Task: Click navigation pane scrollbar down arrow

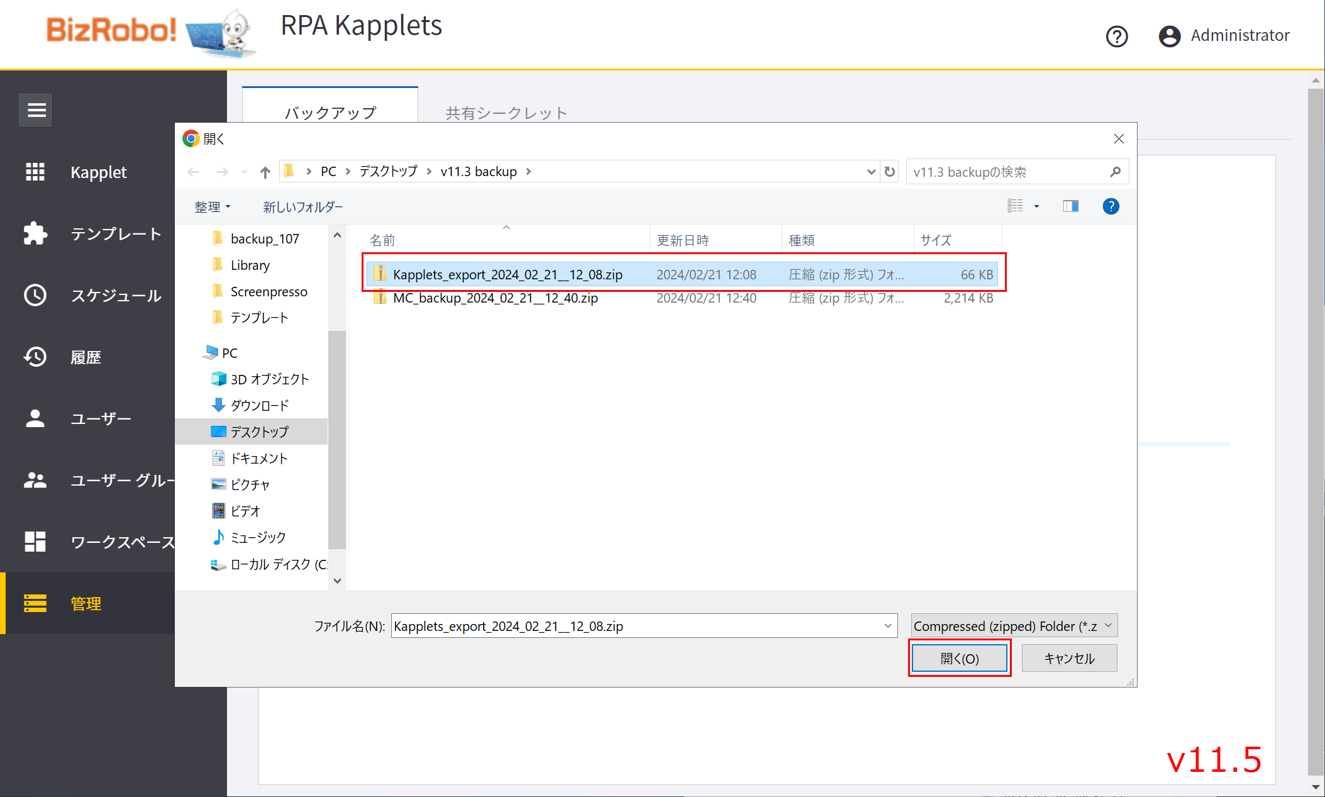Action: pos(337,581)
